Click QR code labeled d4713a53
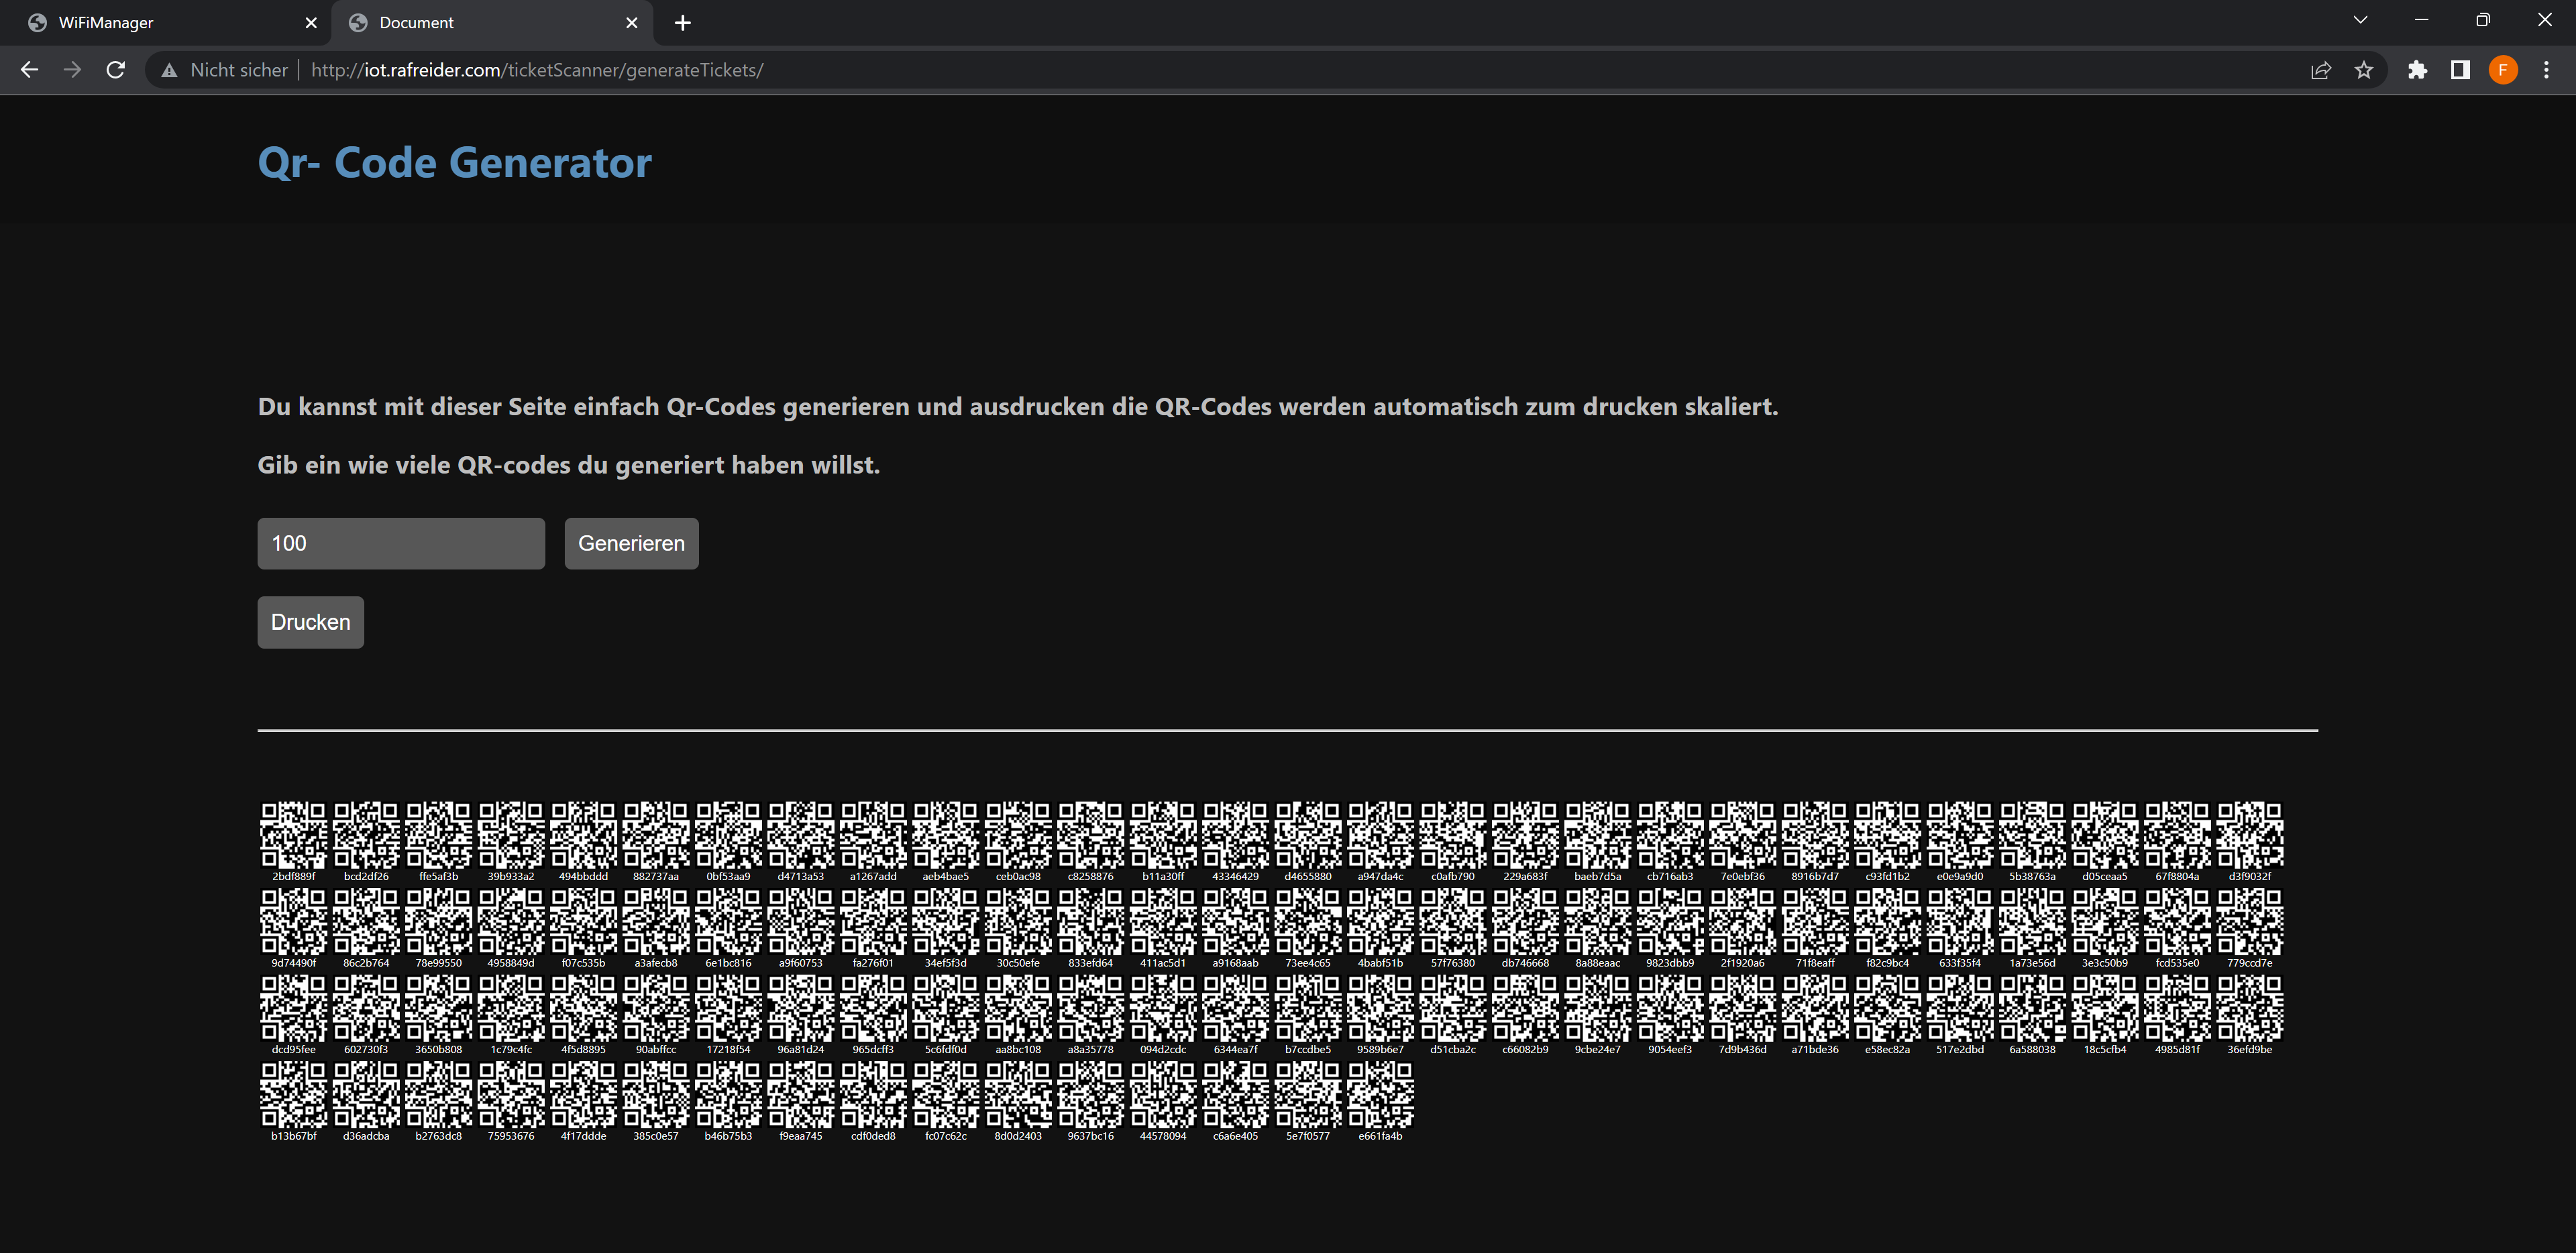This screenshot has height=1253, width=2576. point(801,834)
